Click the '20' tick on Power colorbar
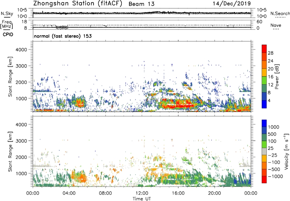290x201 pixels. 270,69
